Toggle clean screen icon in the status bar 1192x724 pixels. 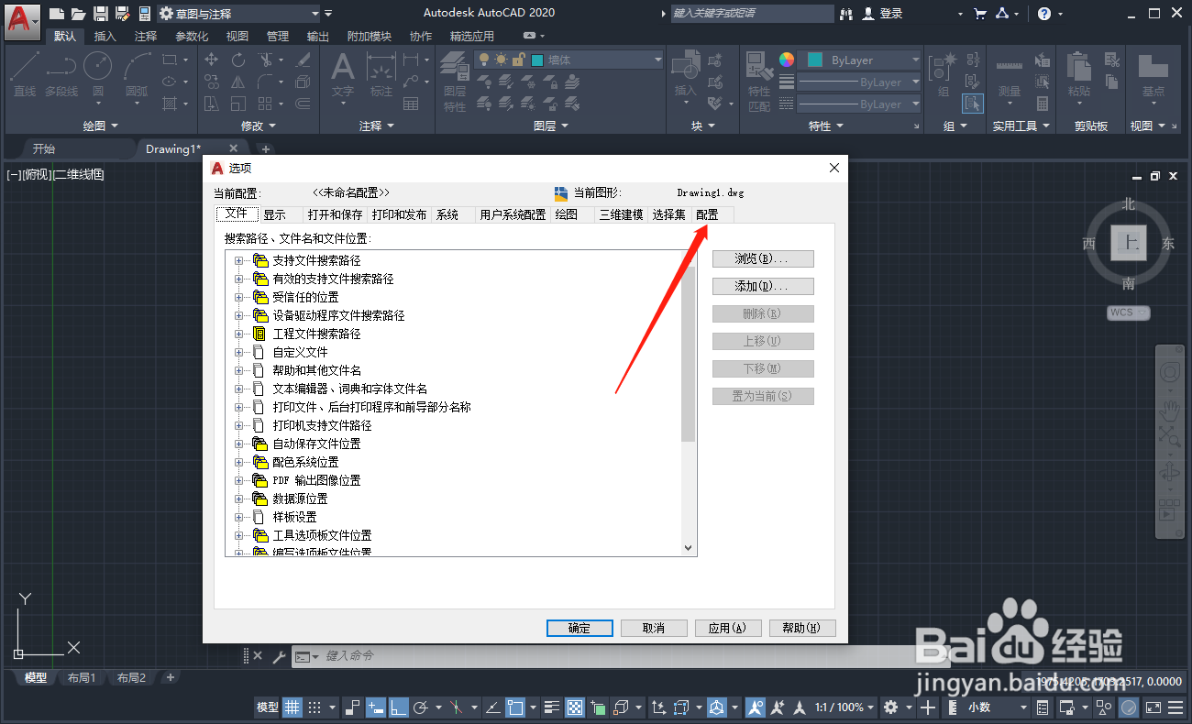coord(1153,708)
